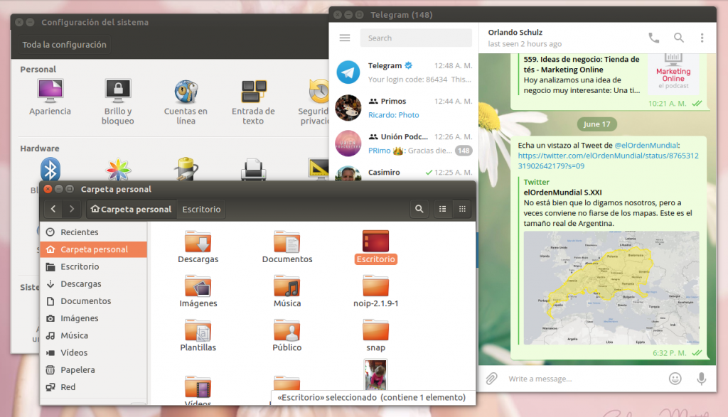Search files in Carpeta personal window
Viewport: 728px width, 417px height.
419,209
